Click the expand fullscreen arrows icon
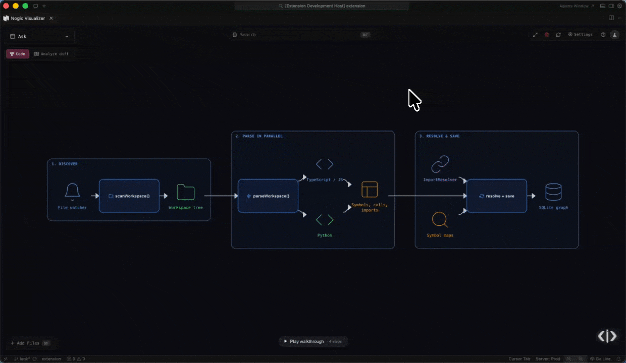 pos(535,35)
